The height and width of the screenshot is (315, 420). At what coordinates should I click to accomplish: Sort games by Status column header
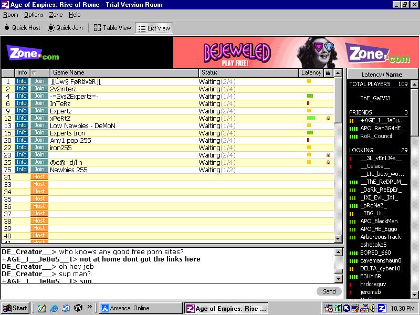pyautogui.click(x=248, y=72)
